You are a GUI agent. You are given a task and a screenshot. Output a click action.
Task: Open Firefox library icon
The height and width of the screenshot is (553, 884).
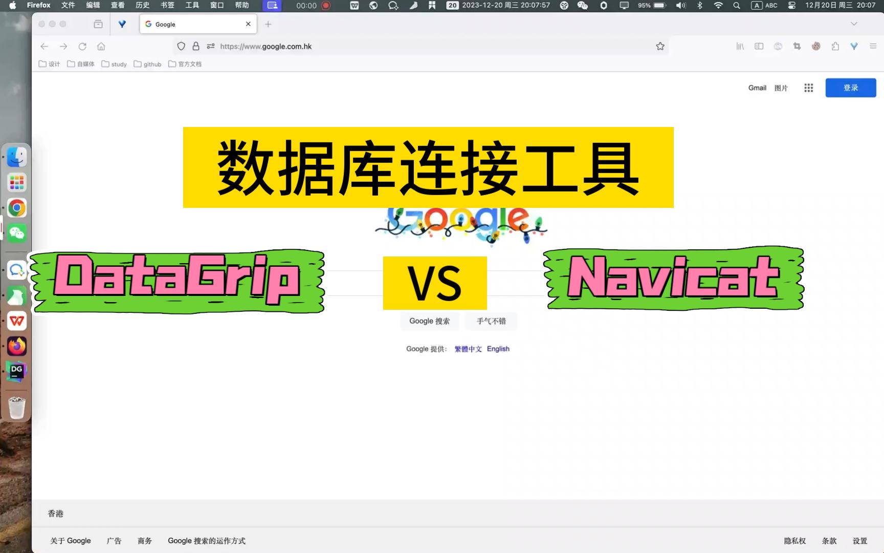click(x=740, y=47)
